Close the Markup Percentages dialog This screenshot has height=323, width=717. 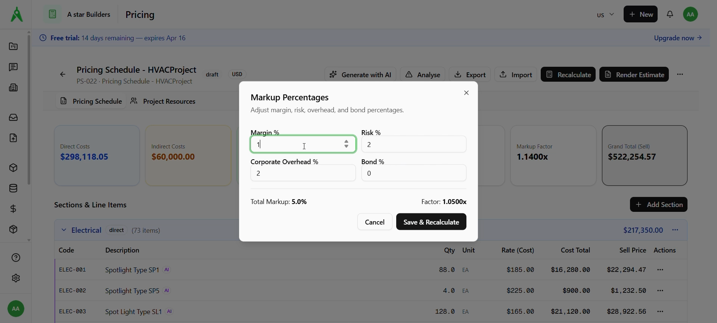click(466, 93)
